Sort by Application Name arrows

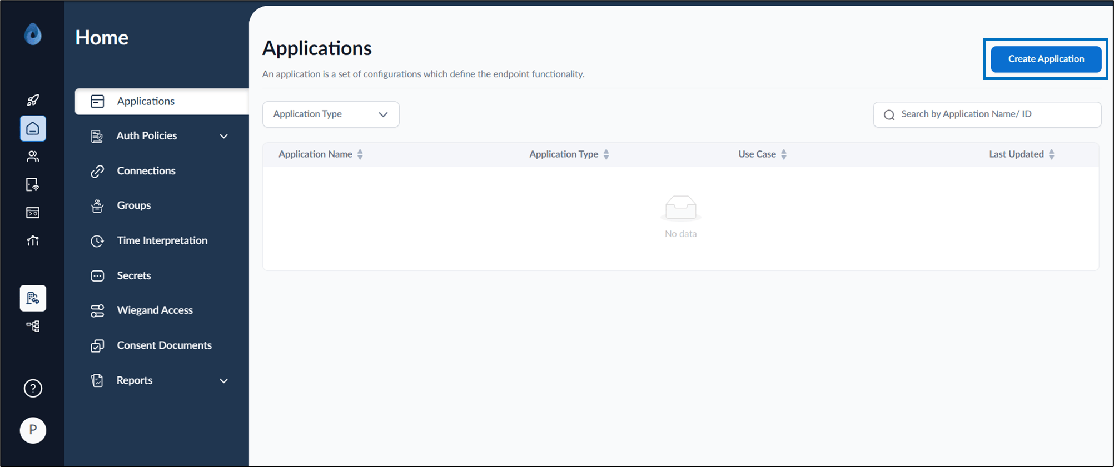pos(360,154)
